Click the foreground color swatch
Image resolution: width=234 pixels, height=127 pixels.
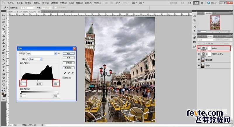(x=3, y=94)
